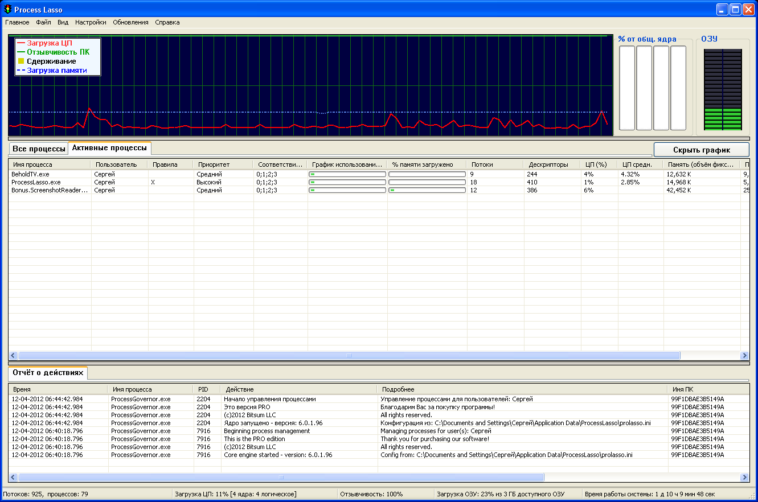Click the Process Lasso title bar icon
This screenshot has width=758, height=502.
7,9
